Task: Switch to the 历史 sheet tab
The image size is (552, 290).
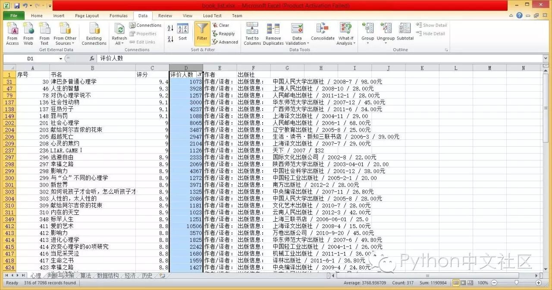Action: pos(147,275)
